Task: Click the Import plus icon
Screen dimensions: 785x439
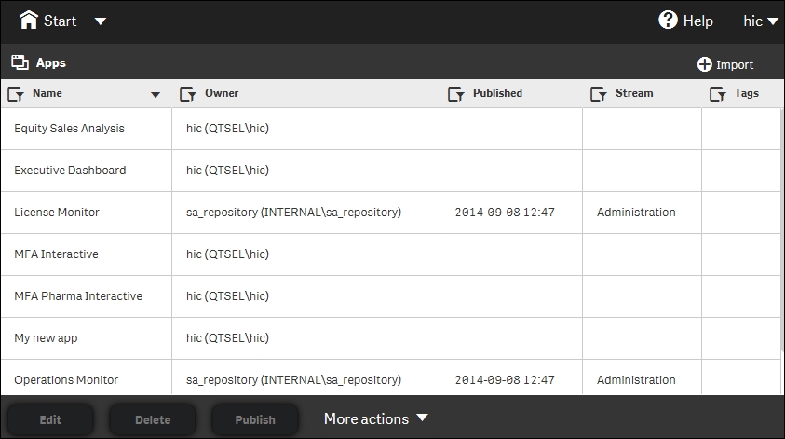Action: click(704, 64)
